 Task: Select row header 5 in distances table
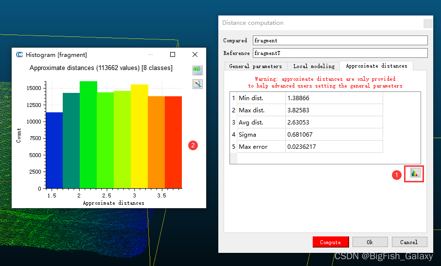(x=233, y=146)
